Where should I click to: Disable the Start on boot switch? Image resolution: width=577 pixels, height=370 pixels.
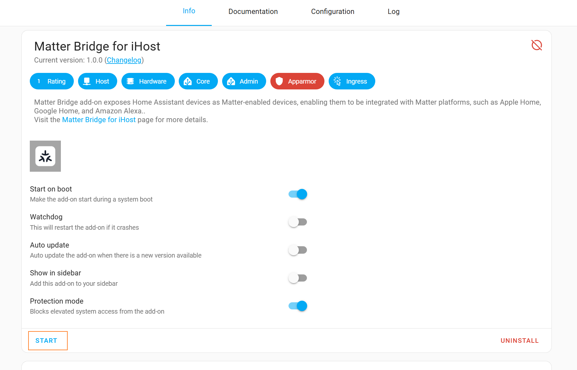298,194
